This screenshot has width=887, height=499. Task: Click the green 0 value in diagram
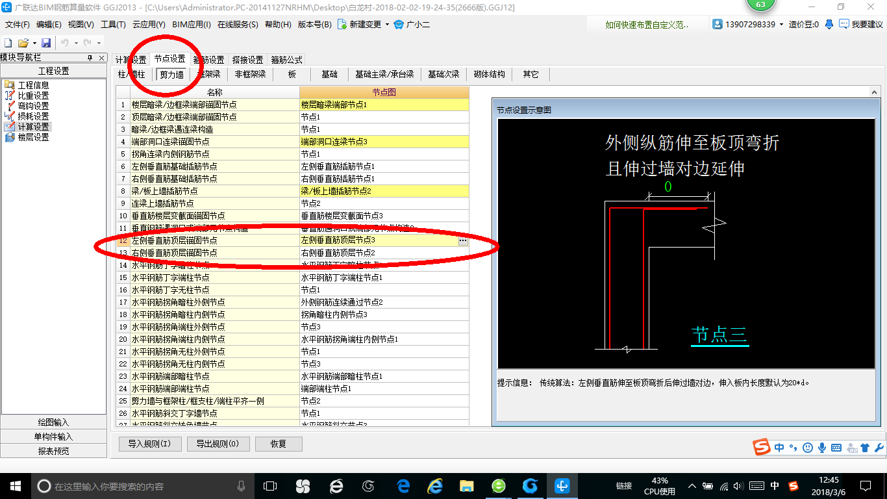click(668, 186)
